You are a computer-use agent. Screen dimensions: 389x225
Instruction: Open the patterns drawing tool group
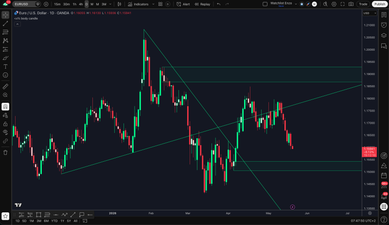tap(5, 41)
